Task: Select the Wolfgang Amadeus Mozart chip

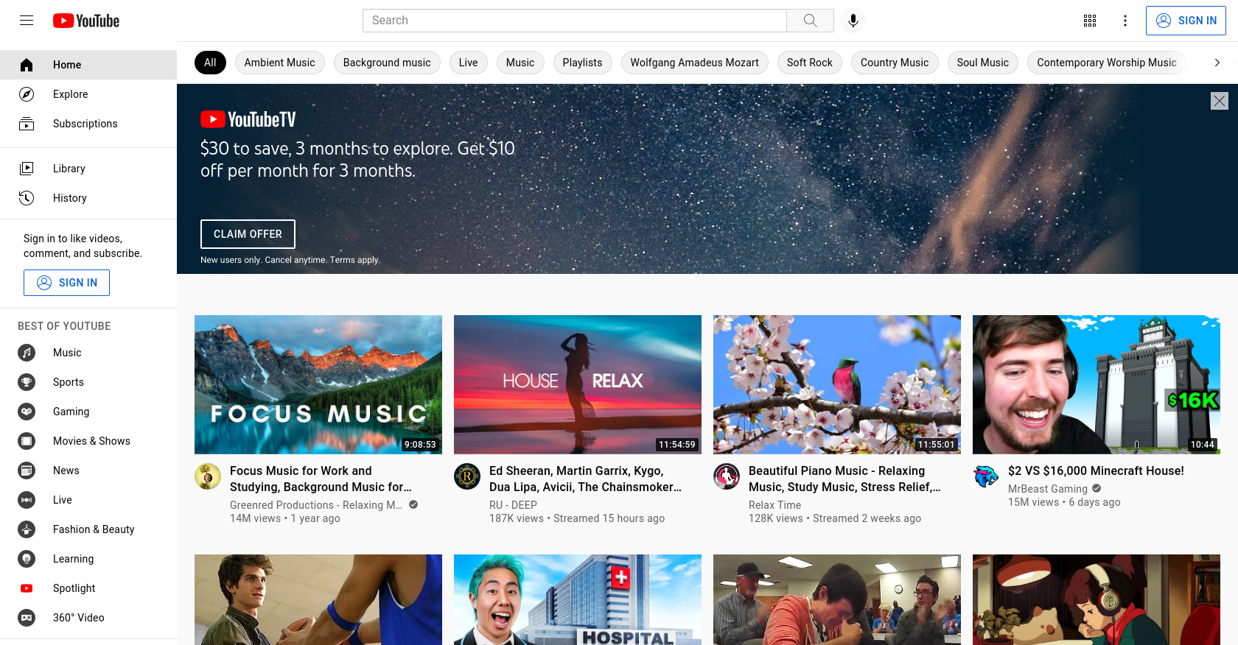Action: point(694,63)
